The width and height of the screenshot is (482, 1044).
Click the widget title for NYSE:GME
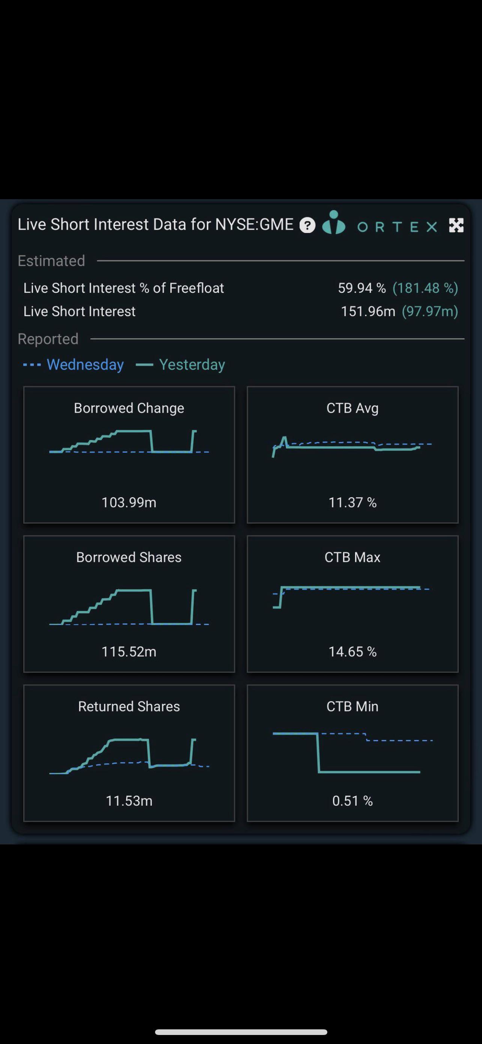point(155,224)
